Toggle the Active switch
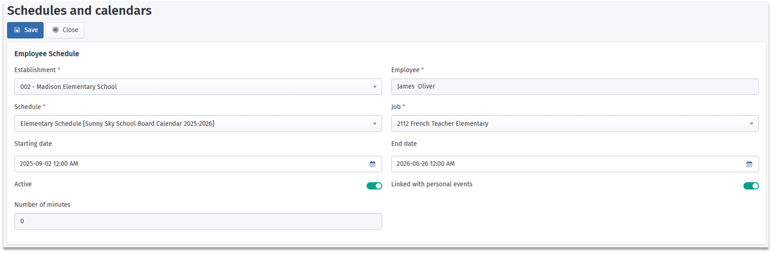The image size is (772, 253). [374, 186]
